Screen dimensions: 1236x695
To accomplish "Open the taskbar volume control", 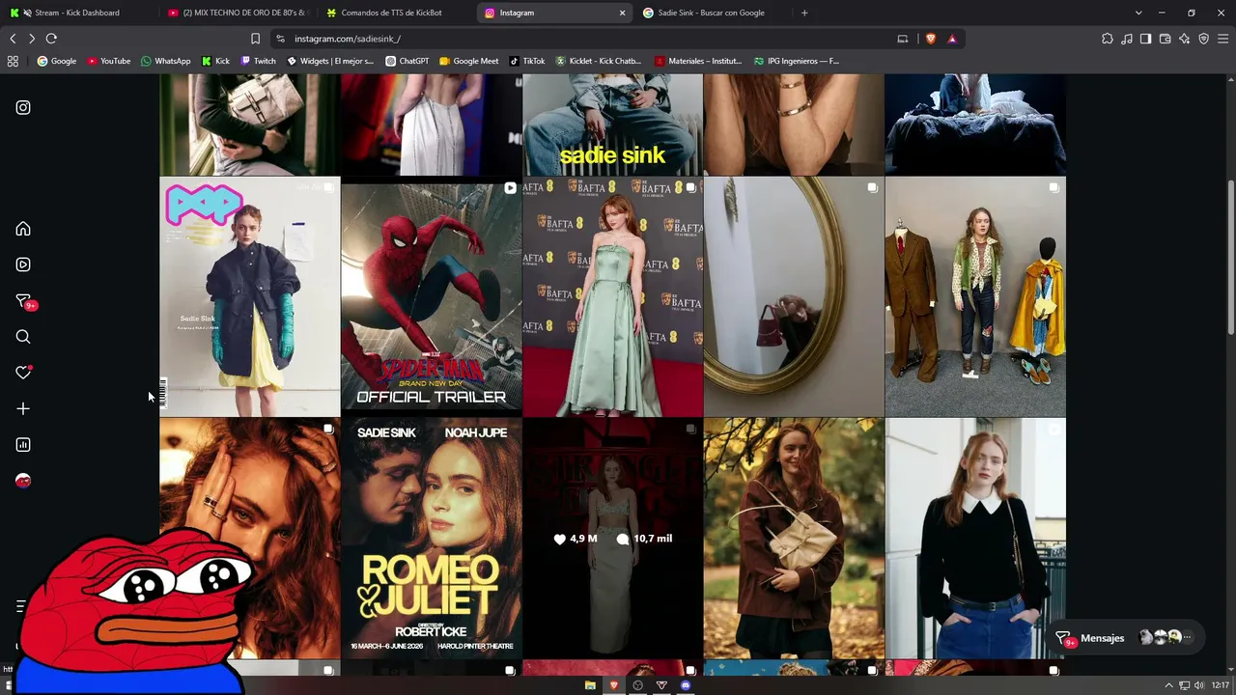I will 1198,685.
